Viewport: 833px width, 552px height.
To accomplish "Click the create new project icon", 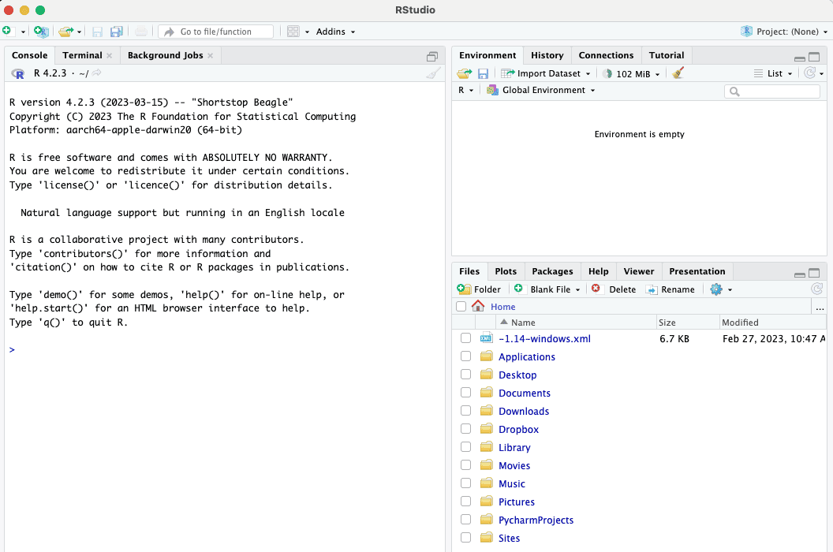I will 41,32.
